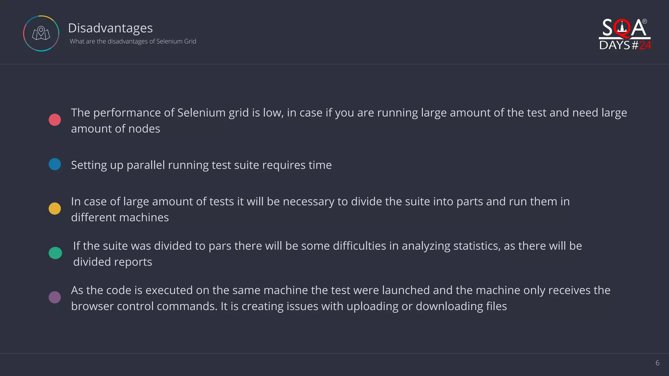Click the Q tower emblem in SQA logo

(622, 27)
